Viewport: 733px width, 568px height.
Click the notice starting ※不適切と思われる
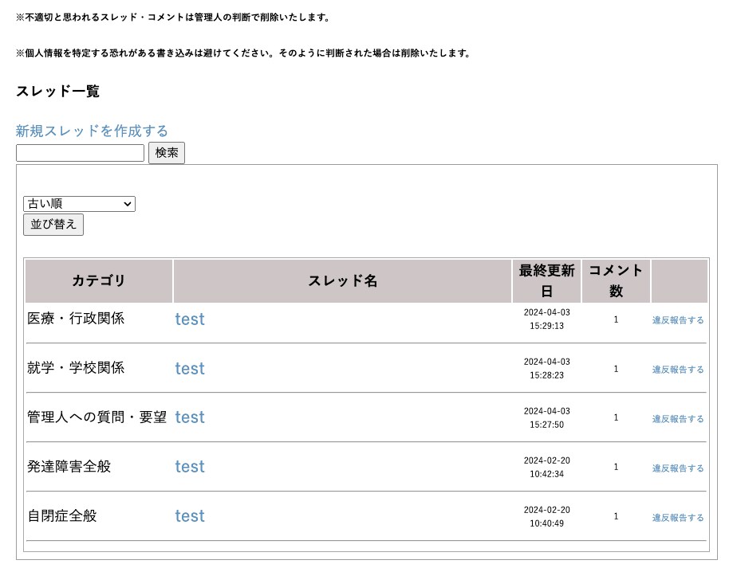tap(173, 18)
